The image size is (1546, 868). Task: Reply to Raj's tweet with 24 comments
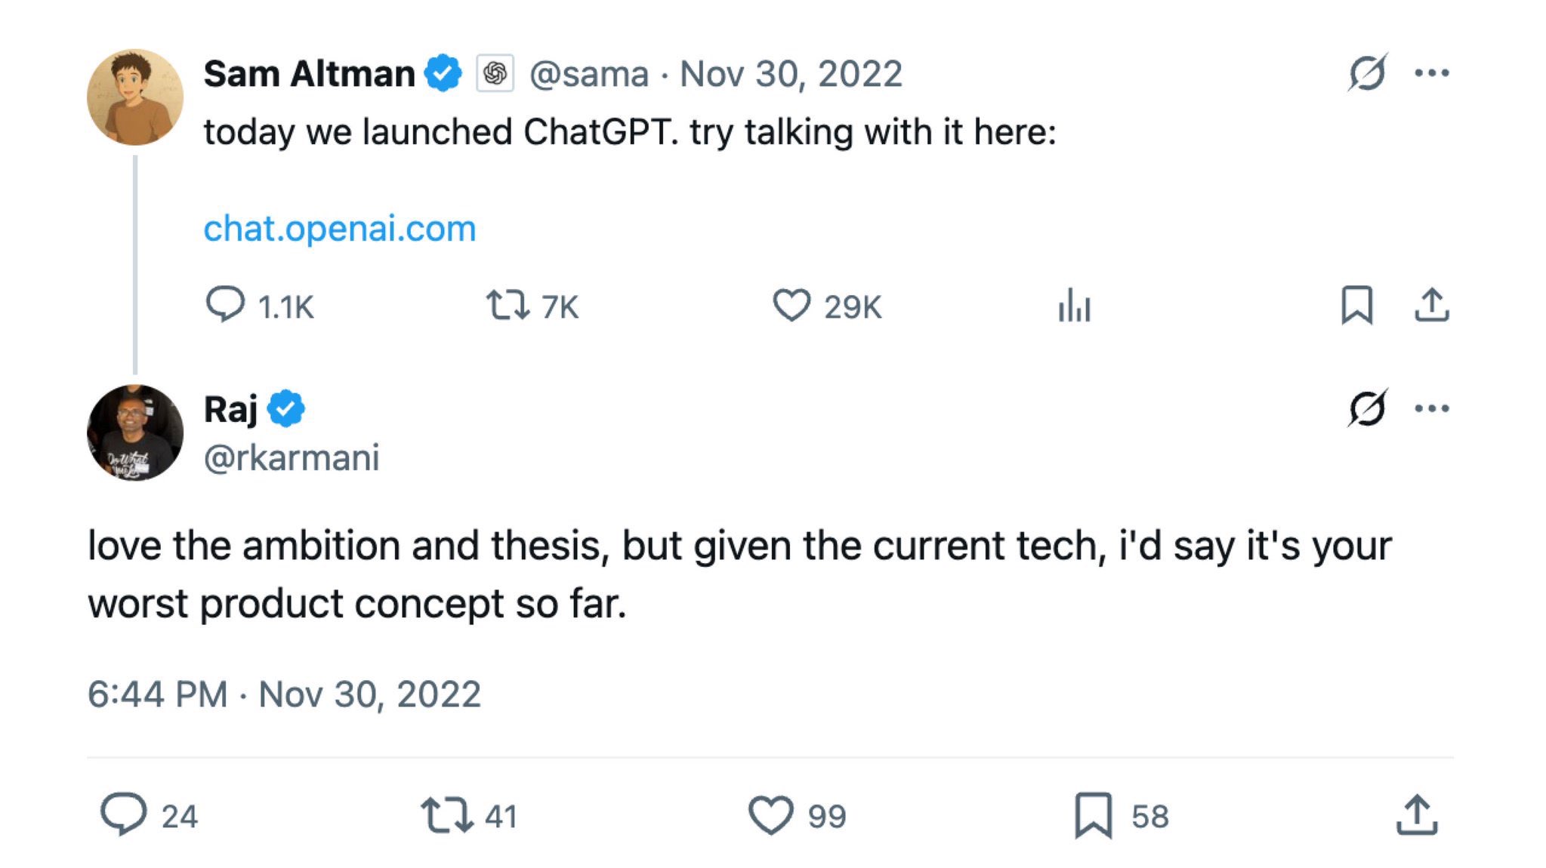click(124, 814)
